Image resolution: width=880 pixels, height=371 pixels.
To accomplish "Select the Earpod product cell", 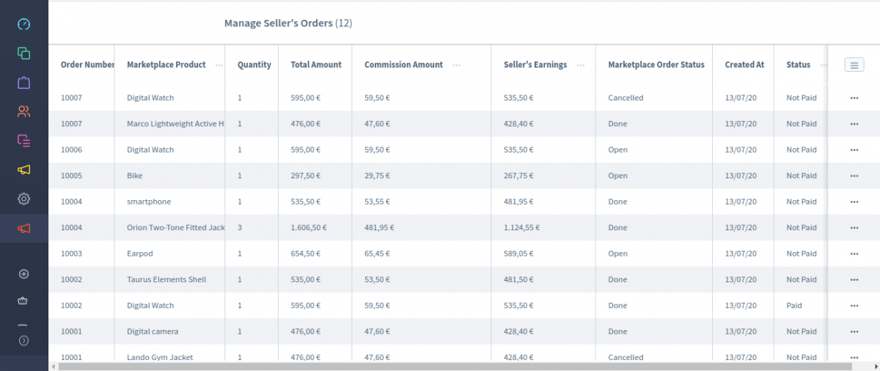I will tap(140, 254).
